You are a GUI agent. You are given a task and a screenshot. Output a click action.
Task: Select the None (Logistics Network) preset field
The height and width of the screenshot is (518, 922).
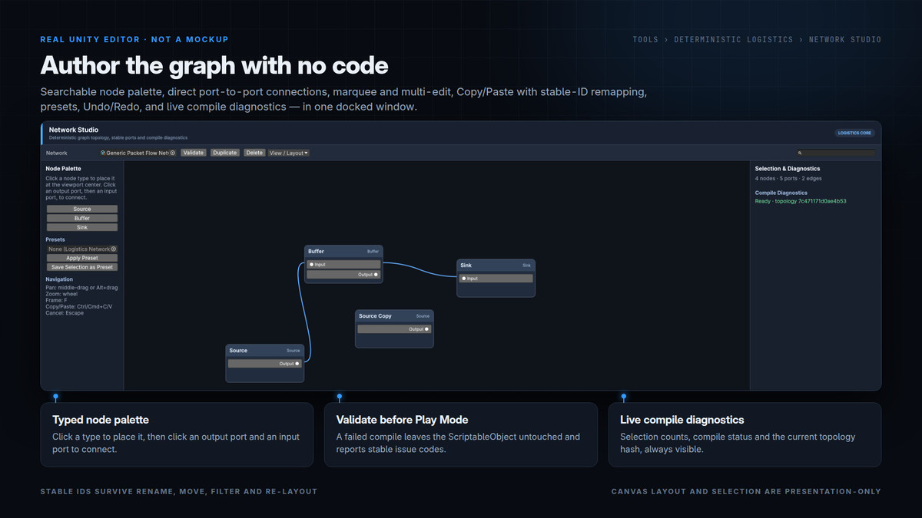click(x=82, y=249)
